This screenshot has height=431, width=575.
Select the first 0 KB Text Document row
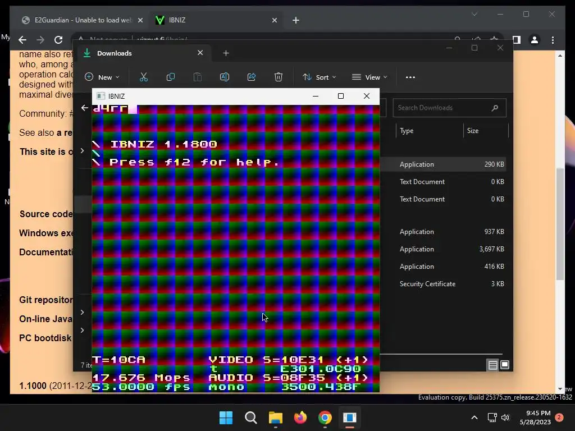[x=443, y=182]
